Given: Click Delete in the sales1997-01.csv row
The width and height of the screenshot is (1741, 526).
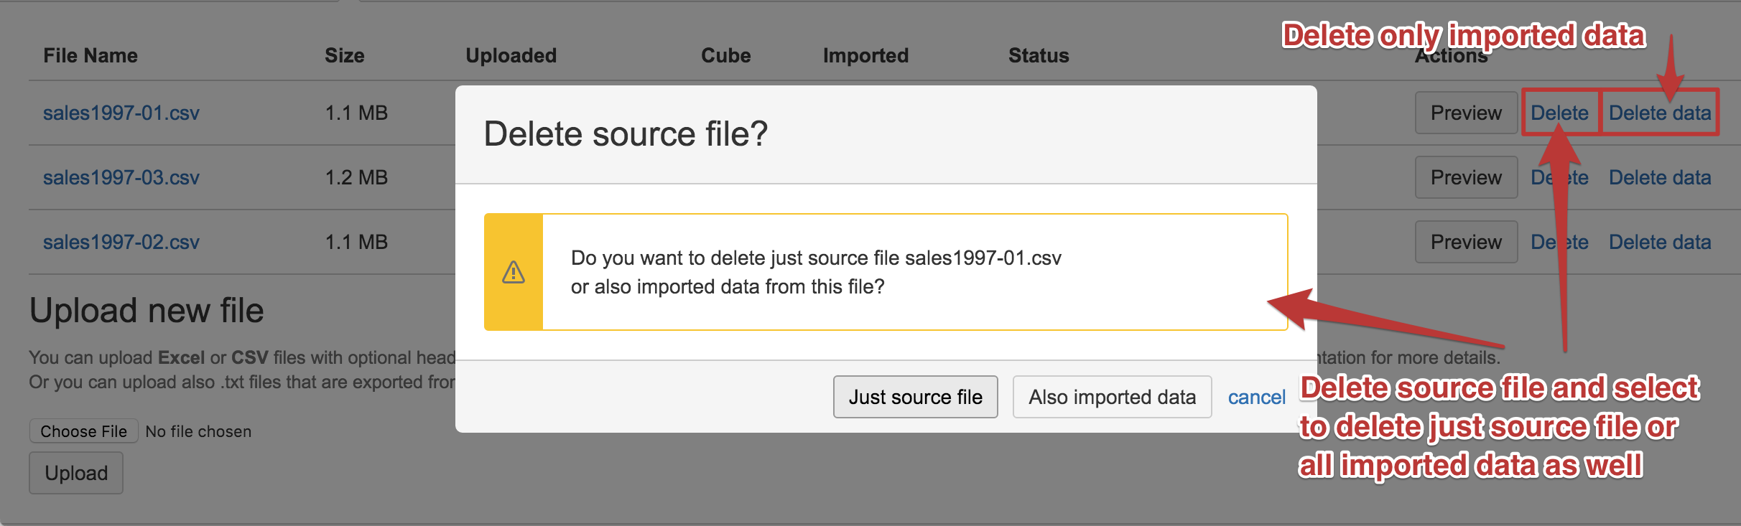Looking at the screenshot, I should 1559,113.
